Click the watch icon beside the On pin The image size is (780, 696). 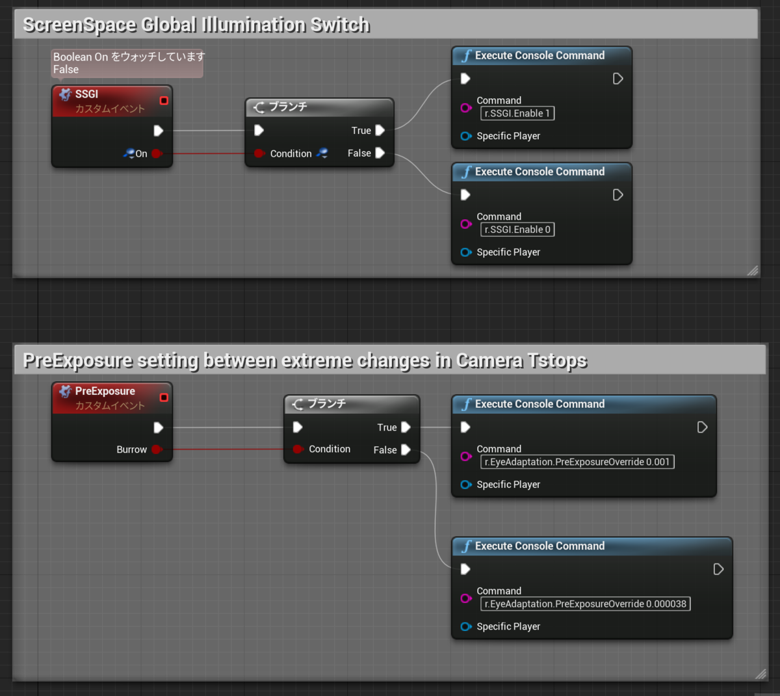(129, 154)
